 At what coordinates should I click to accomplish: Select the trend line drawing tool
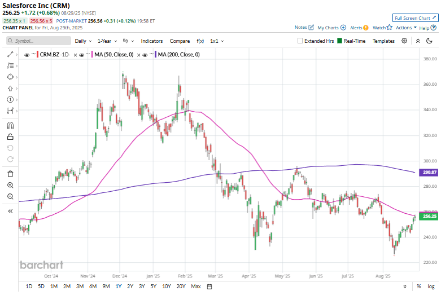point(10,55)
